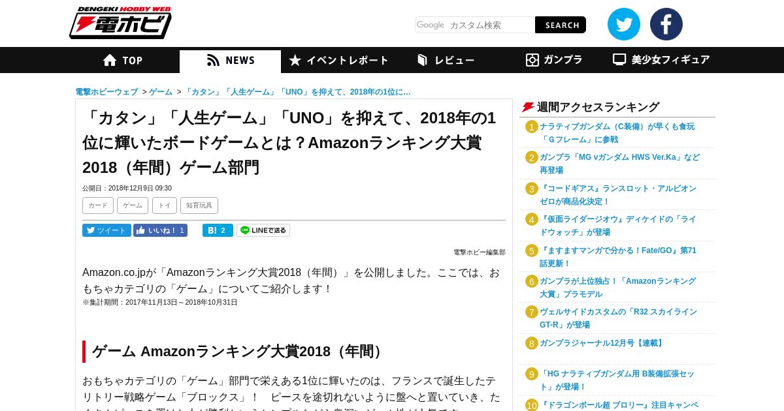Open the Twitter social icon

click(624, 24)
